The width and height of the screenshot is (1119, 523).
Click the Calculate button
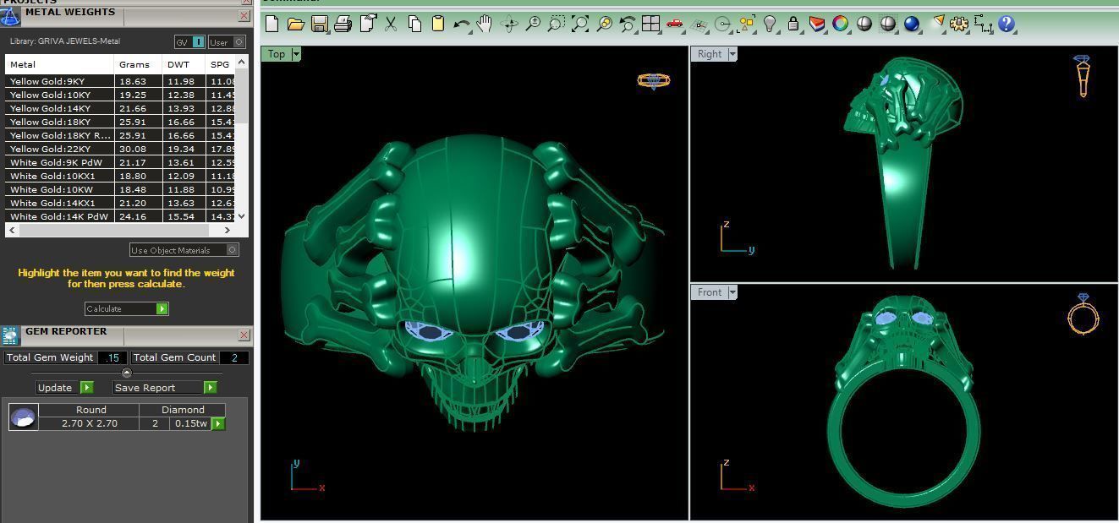tap(127, 308)
